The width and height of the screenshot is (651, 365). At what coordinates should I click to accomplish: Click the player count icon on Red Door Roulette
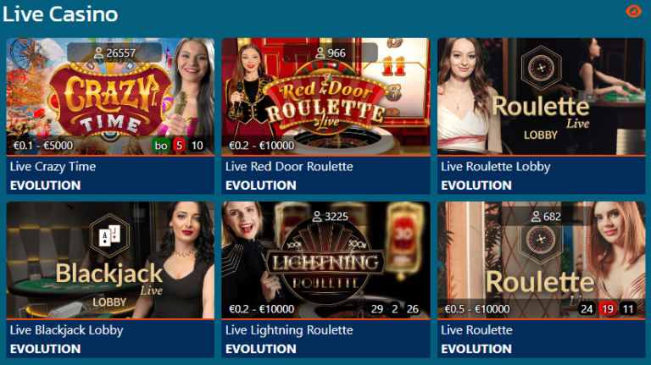coord(320,53)
